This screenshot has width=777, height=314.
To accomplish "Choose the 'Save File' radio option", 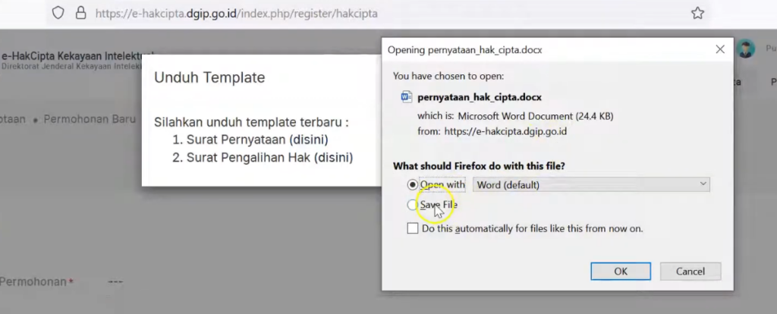I will pyautogui.click(x=412, y=205).
